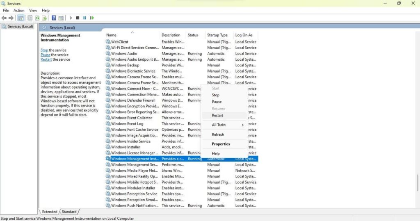
Task: Click the Restart Service toolbar icon
Action: pos(92,18)
